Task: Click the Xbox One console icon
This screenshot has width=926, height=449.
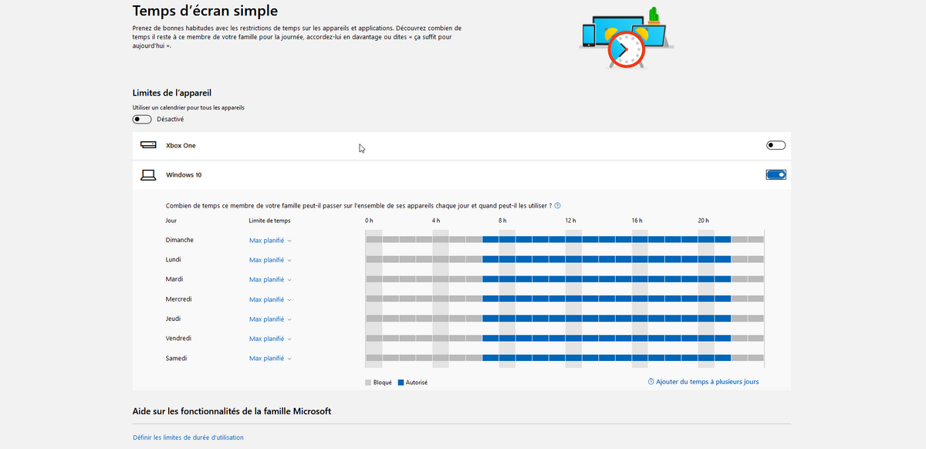Action: pos(148,145)
